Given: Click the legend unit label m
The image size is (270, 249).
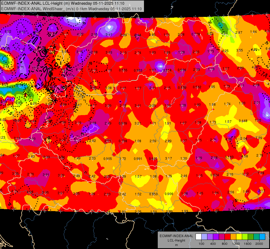Looking at the screenshot, I should [176, 245].
